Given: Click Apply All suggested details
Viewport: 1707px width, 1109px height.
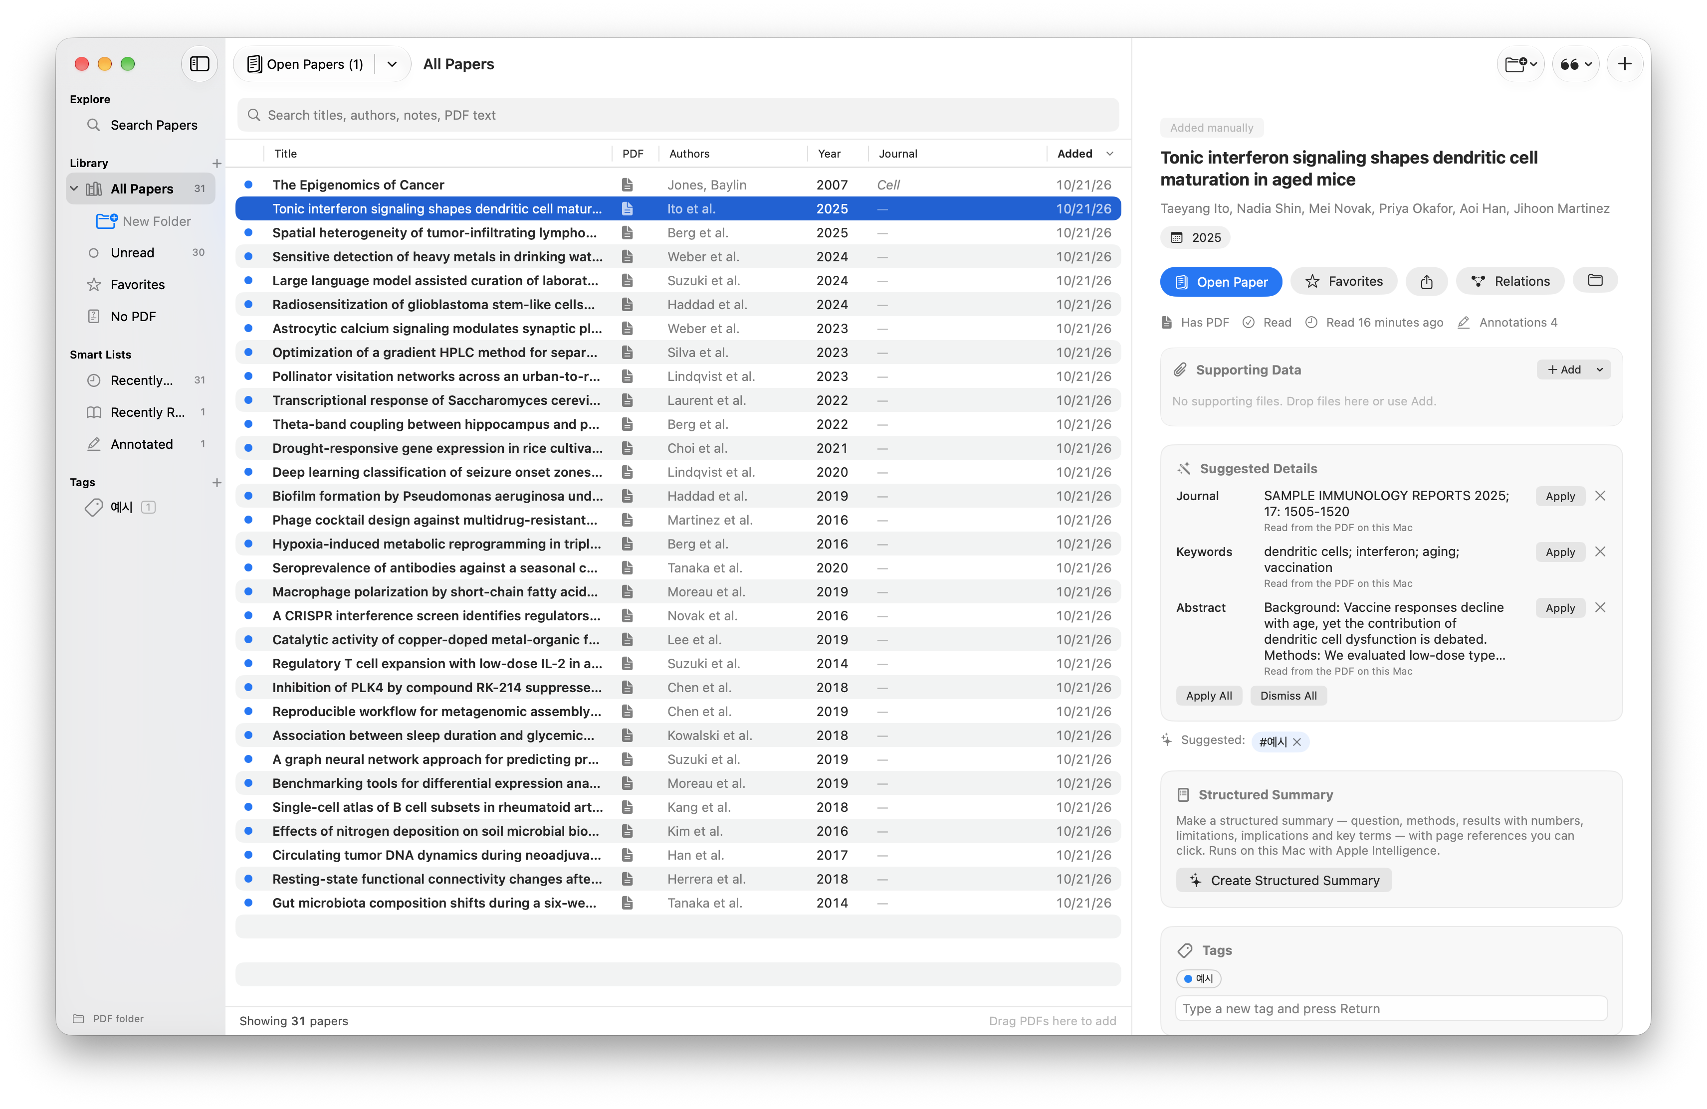Looking at the screenshot, I should tap(1209, 695).
